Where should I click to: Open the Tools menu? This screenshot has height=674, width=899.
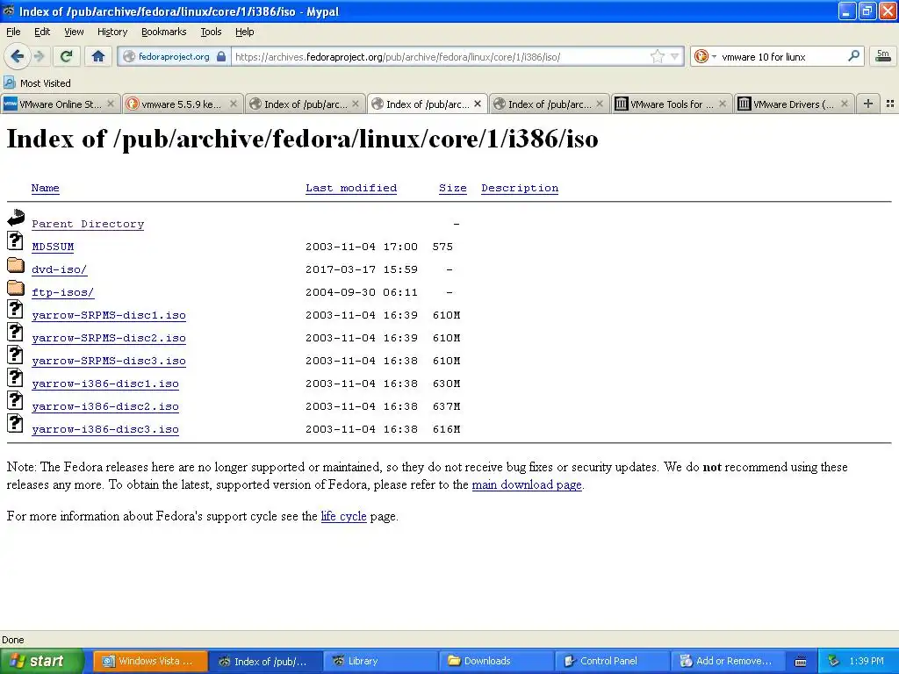point(211,32)
